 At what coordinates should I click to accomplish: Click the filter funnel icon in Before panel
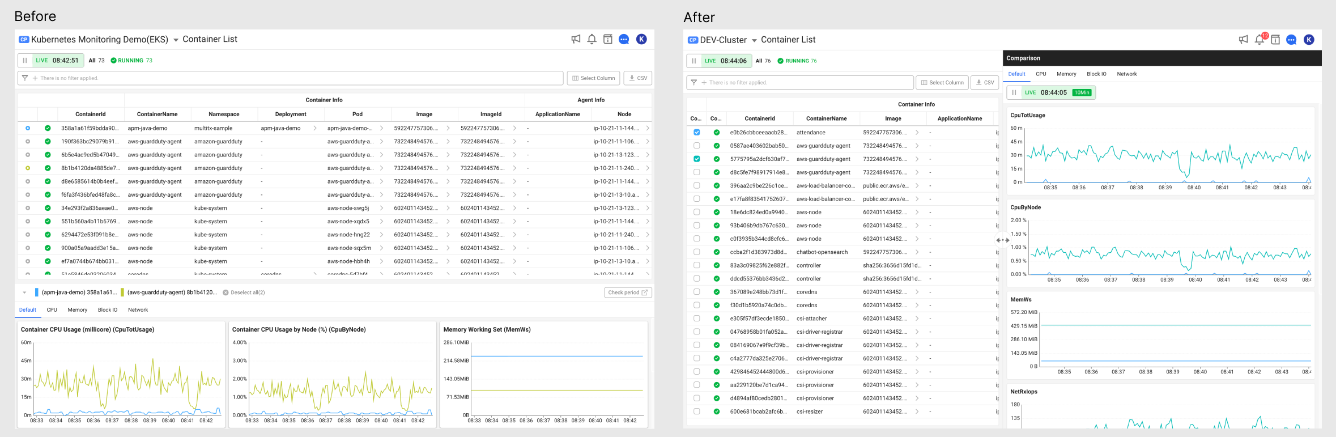click(25, 78)
